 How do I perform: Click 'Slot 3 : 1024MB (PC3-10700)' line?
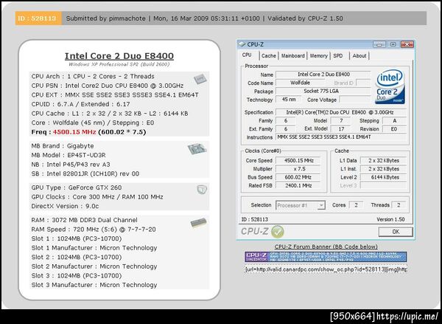coord(77,276)
